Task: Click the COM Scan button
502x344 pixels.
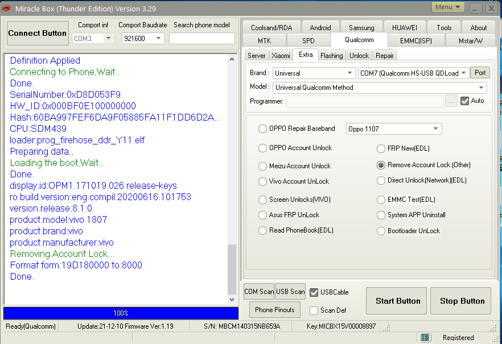Action: 259,292
